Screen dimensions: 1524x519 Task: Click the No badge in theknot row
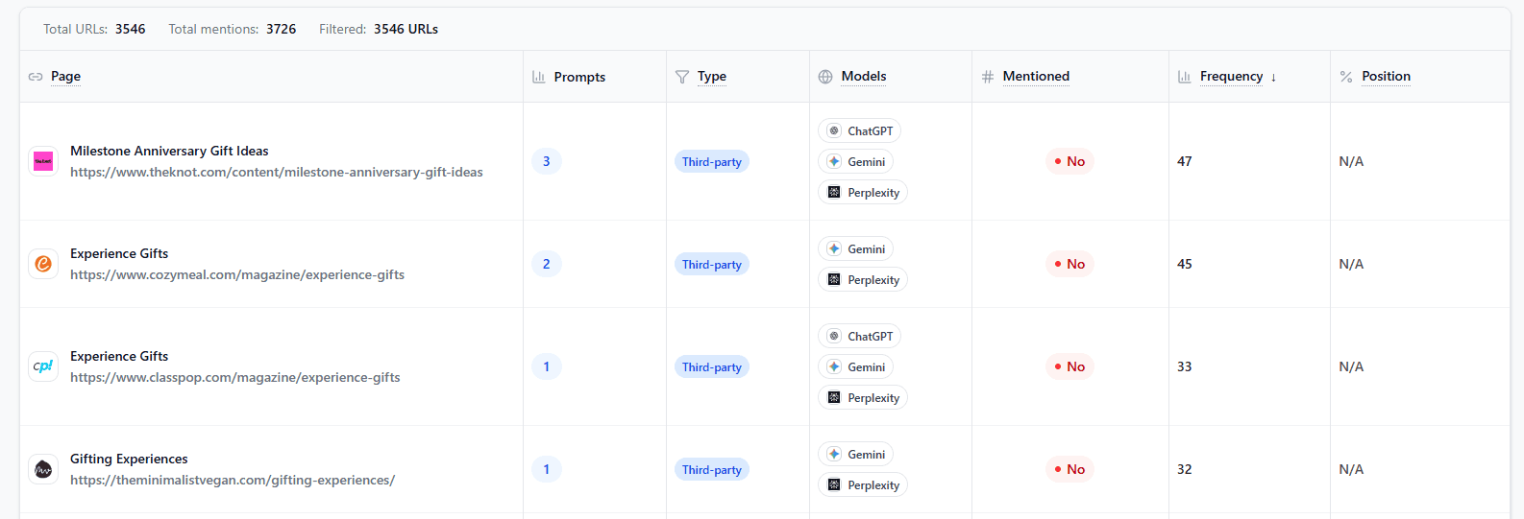click(1069, 161)
